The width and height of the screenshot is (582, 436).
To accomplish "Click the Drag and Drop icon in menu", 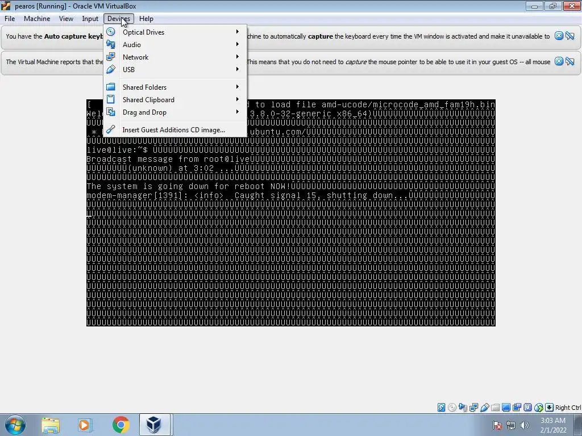I will [111, 112].
